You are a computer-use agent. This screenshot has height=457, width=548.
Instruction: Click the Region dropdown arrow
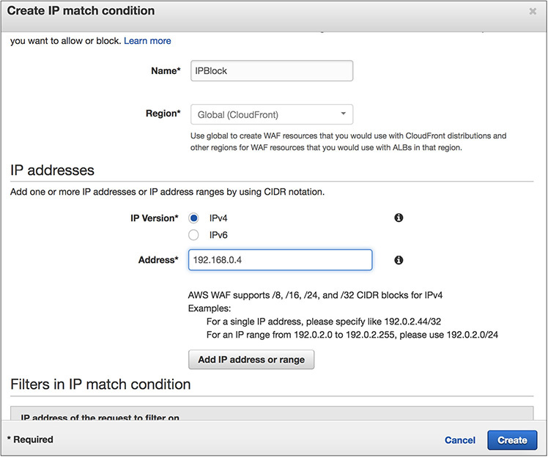(x=343, y=114)
